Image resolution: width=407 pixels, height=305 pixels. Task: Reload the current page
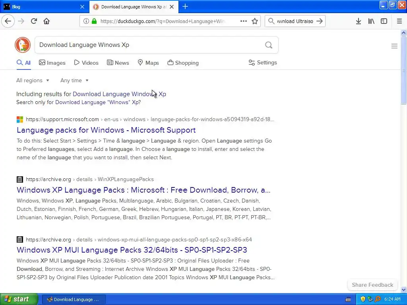tap(34, 21)
